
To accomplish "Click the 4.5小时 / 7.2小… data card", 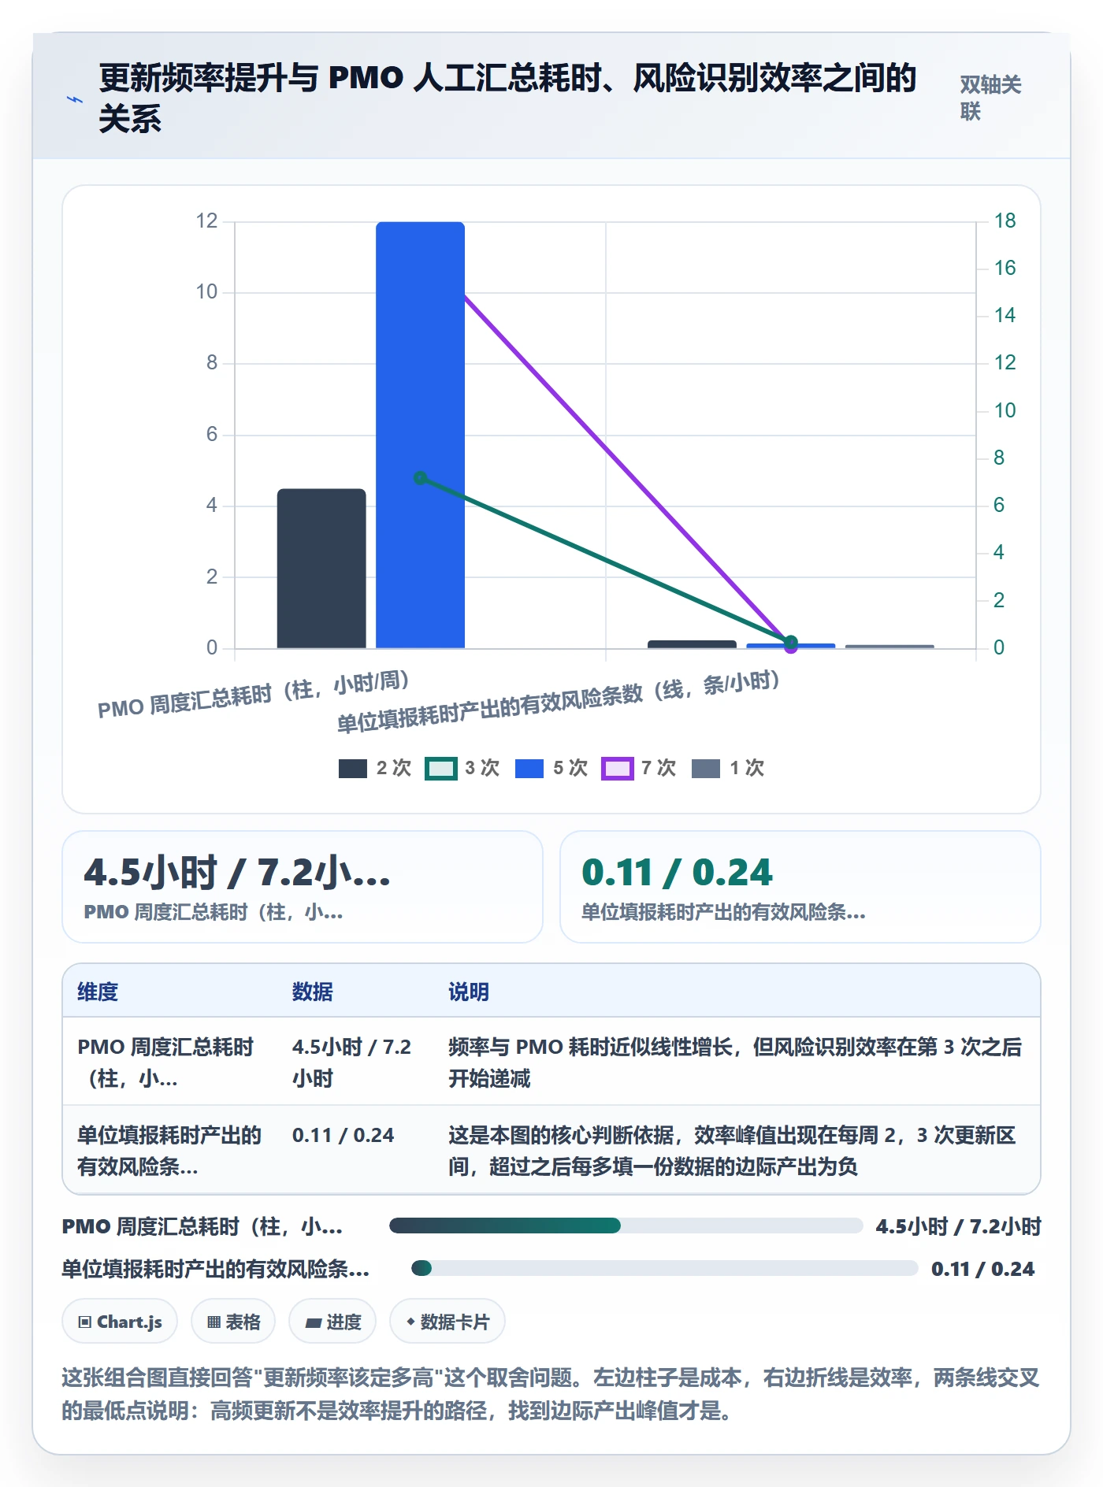I will 303,887.
